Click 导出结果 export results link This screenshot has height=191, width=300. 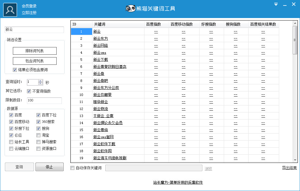tap(290, 168)
